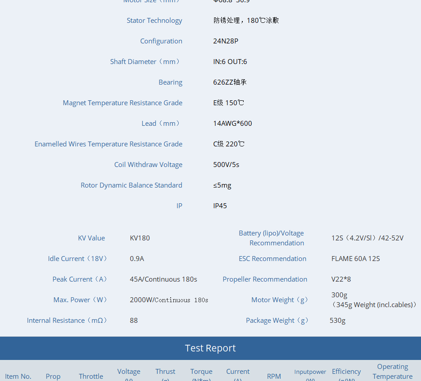Click the "Configuration" spec label
Viewport: 421px width, 381px height.
point(161,41)
